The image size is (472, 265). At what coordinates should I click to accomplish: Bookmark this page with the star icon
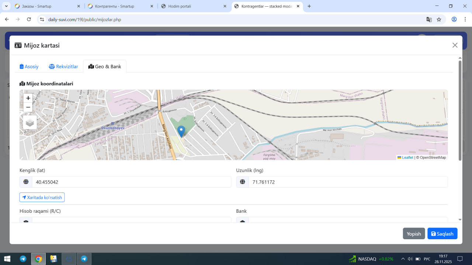439,20
